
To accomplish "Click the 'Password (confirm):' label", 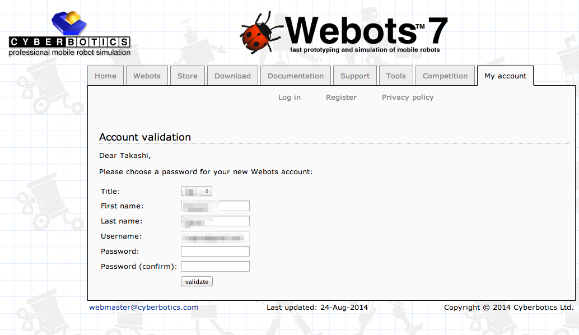I will pos(139,266).
